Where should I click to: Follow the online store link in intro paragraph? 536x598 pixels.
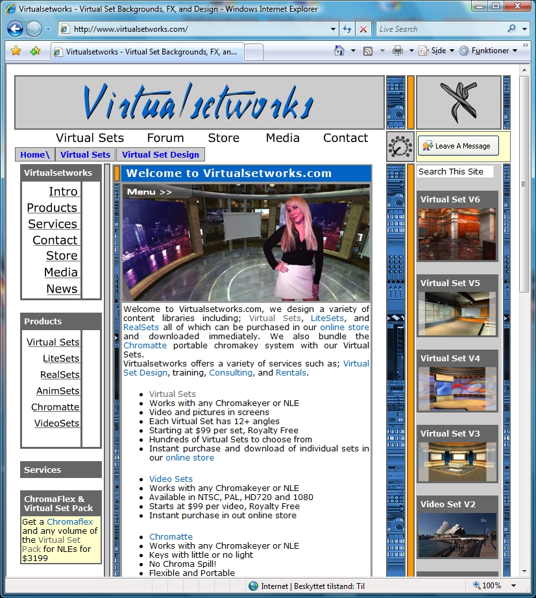345,328
